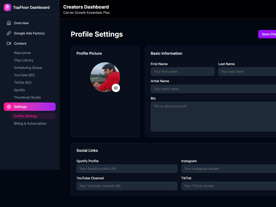The height and width of the screenshot is (207, 276).
Task: Focus the Artist Name field
Action: (213, 89)
